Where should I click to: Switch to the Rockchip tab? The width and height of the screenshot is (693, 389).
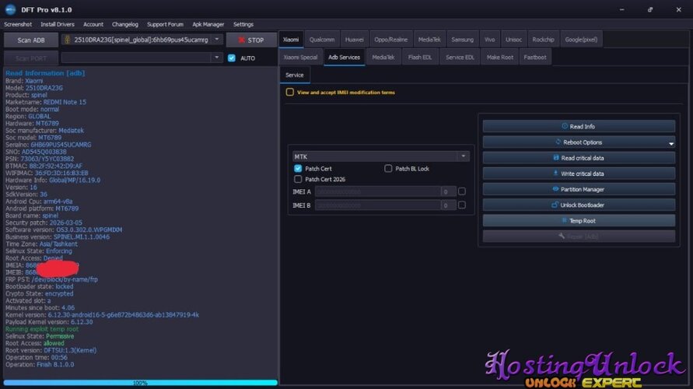(543, 40)
